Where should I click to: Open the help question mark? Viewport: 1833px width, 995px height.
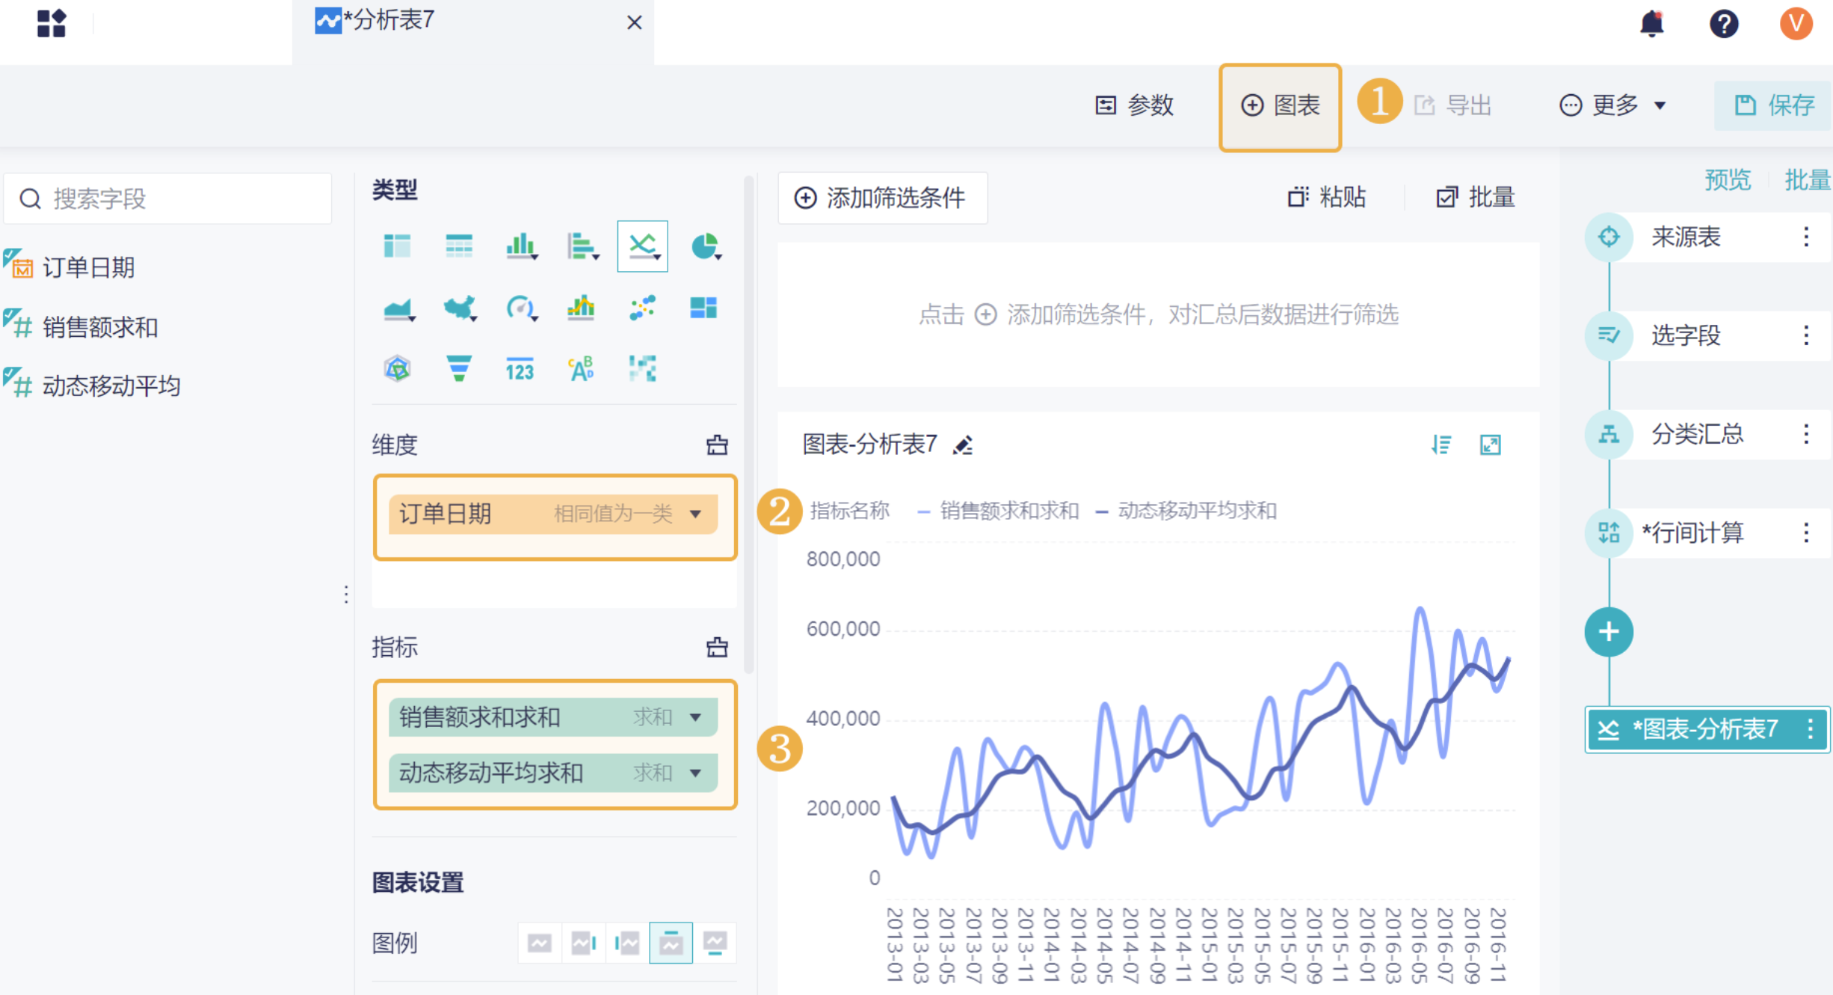(x=1724, y=24)
